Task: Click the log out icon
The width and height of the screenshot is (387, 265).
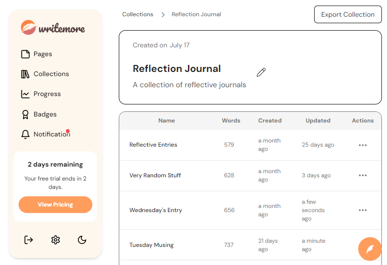Action: point(29,240)
